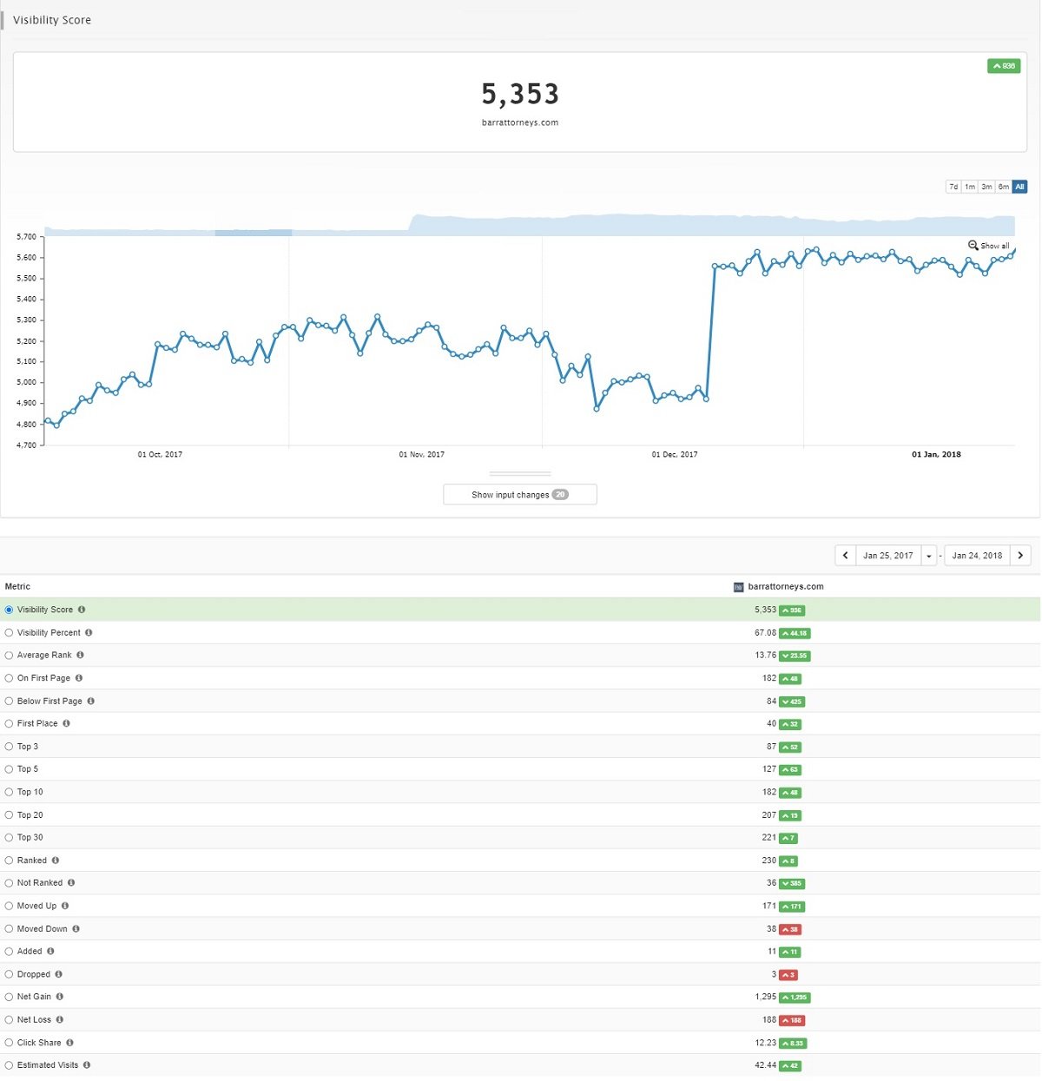Click the Net Gain value 1,295
This screenshot has height=1081, width=1042.
765,997
